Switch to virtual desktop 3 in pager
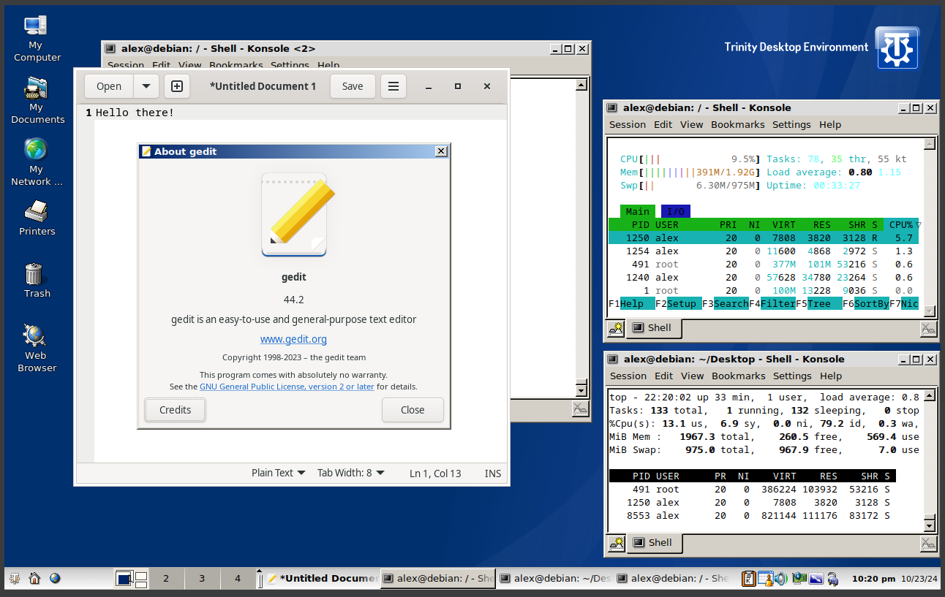945x597 pixels. point(202,579)
